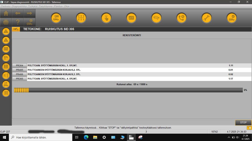Go back with the left arrow icon

[18, 13]
